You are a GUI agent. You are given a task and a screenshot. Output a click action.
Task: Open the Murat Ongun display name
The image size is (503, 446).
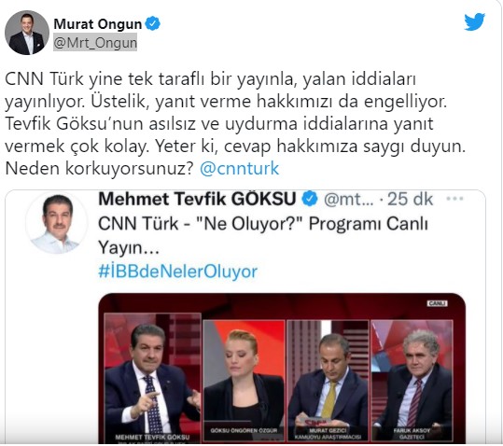click(98, 23)
